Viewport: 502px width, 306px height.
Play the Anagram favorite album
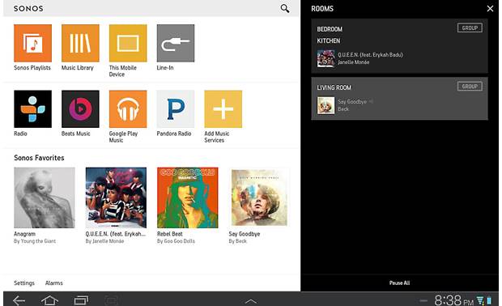coord(45,198)
